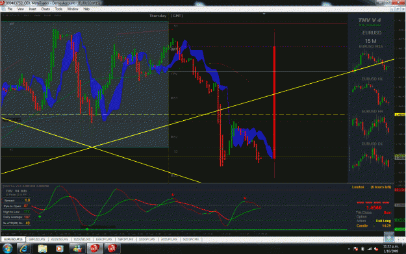The width and height of the screenshot is (406, 254).
Task: Open the Insert menu
Action: click(x=32, y=9)
